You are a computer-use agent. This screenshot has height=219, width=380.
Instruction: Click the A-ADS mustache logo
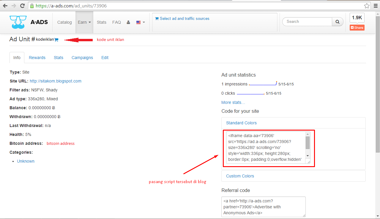tap(18, 22)
